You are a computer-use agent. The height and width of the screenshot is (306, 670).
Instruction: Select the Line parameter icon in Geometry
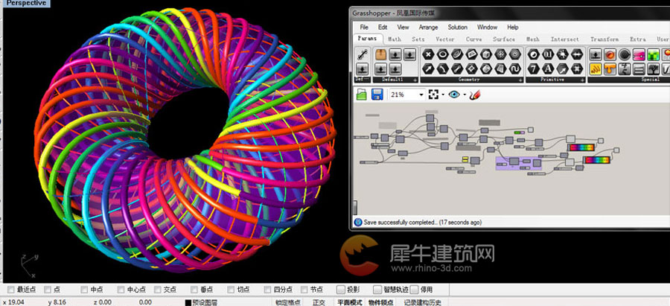(x=457, y=68)
